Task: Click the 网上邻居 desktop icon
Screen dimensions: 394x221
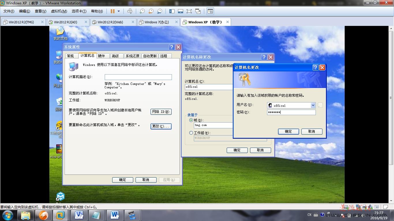Action: tap(59, 81)
